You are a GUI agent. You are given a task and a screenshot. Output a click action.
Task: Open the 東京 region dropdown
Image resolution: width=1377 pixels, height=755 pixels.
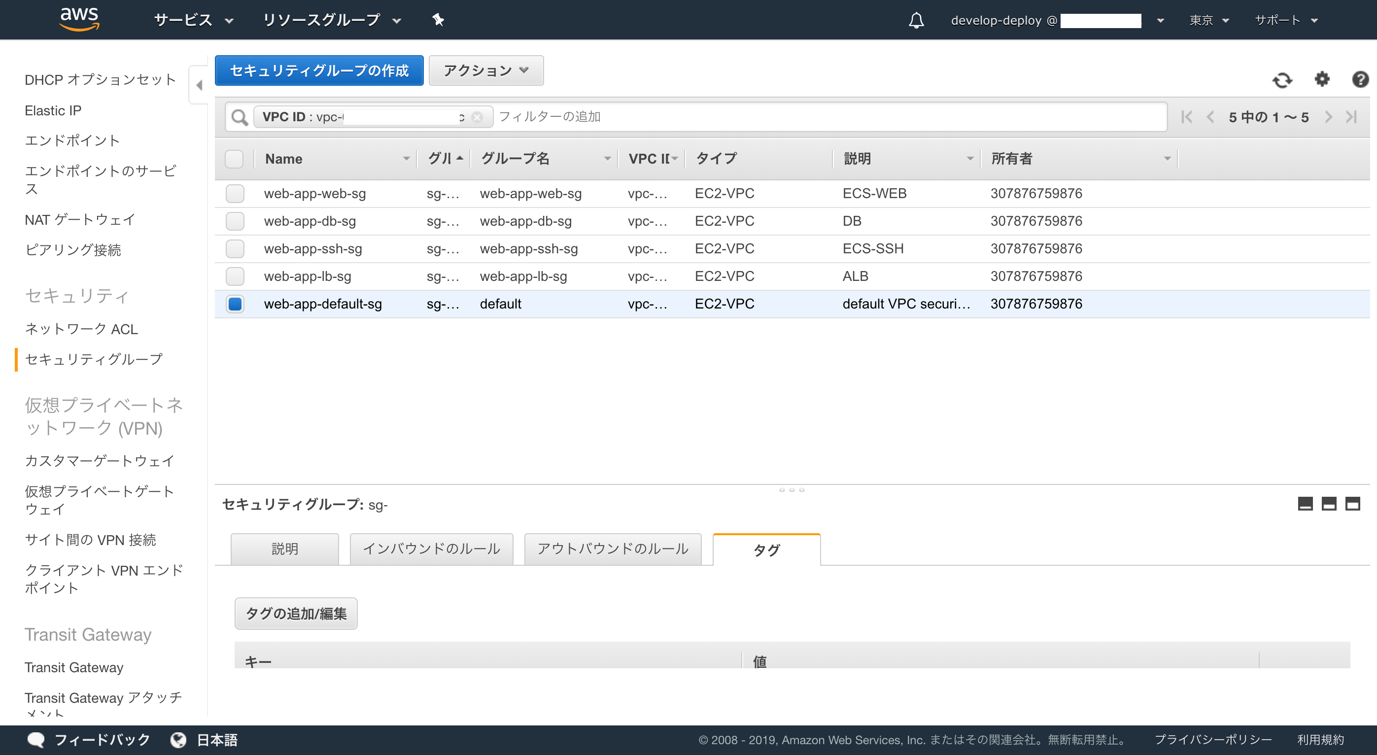coord(1208,20)
